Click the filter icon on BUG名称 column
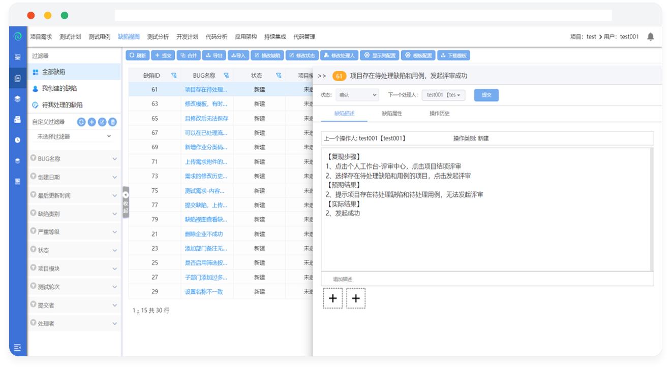This screenshot has width=671, height=372. [x=226, y=75]
